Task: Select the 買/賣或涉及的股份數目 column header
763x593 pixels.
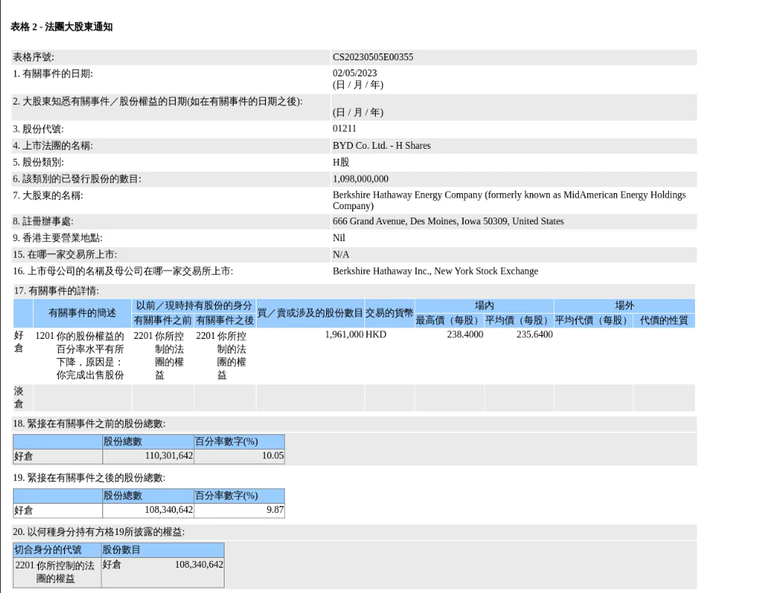Action: point(310,313)
